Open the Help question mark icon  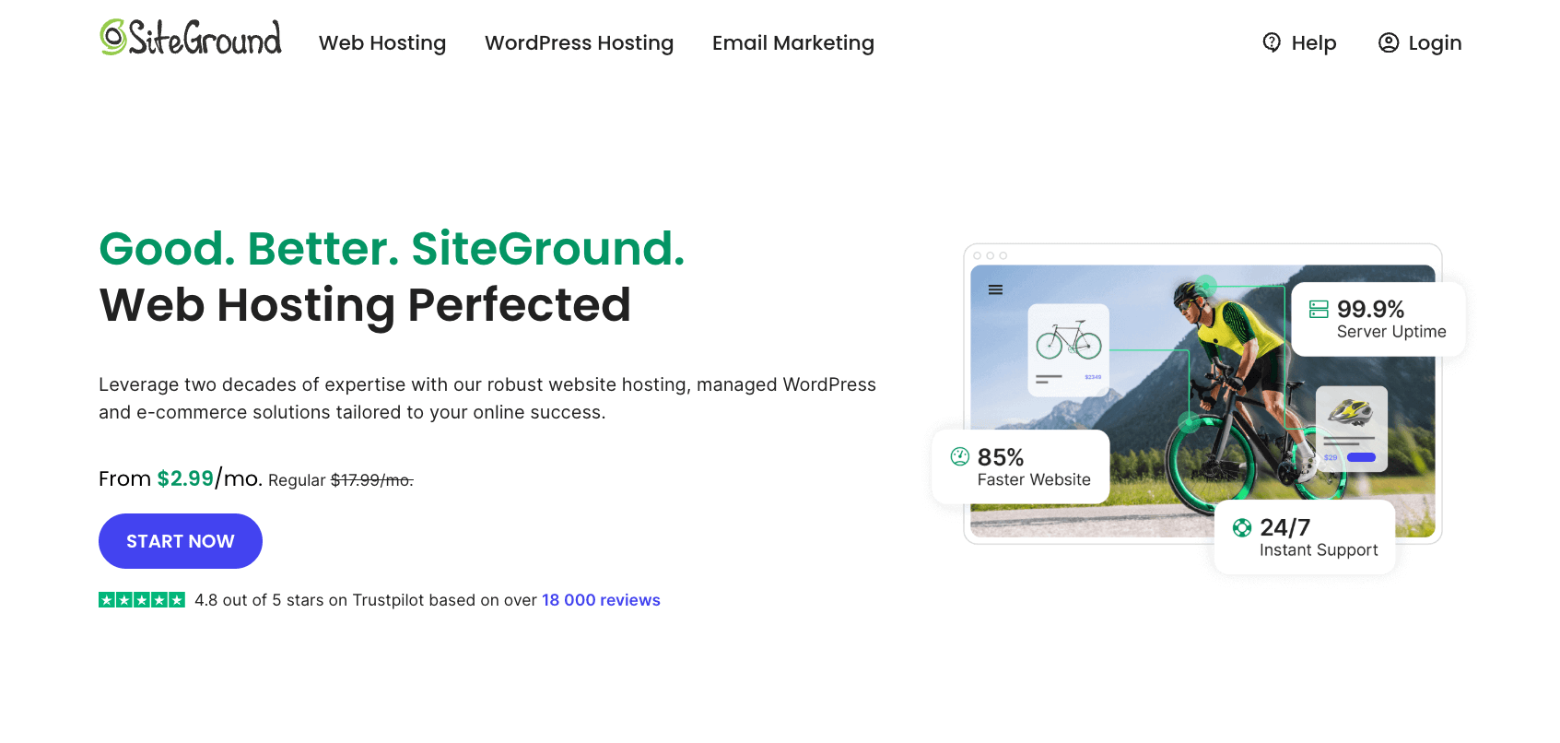[1273, 42]
